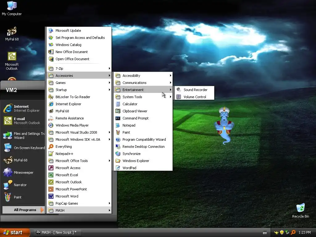The image size is (316, 237).
Task: Launch BitLocker To Go Reader
Action: [x=79, y=97]
